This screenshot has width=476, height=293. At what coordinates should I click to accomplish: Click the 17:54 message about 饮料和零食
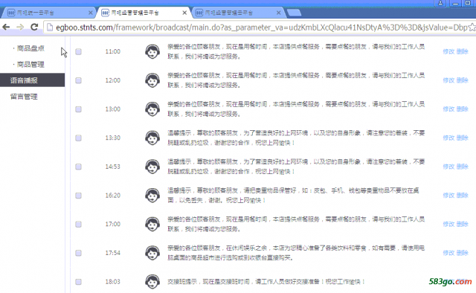296,253
